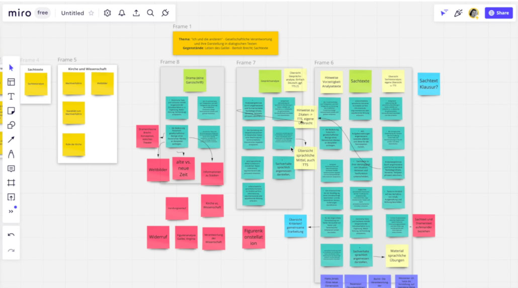This screenshot has height=288, width=518.
Task: Select the Pen drawing tool
Action: pyautogui.click(x=11, y=154)
